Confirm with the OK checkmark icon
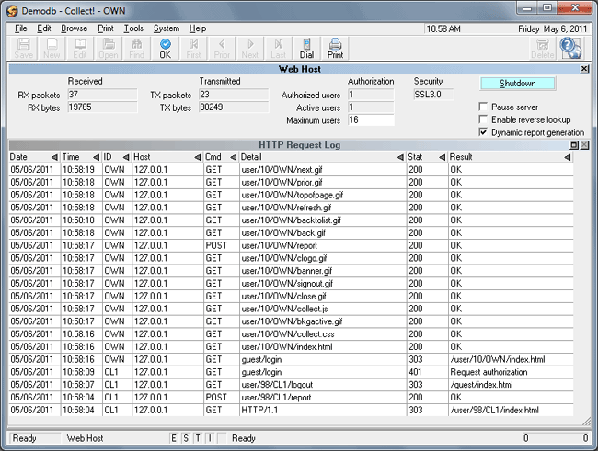The image size is (598, 451). (x=165, y=49)
